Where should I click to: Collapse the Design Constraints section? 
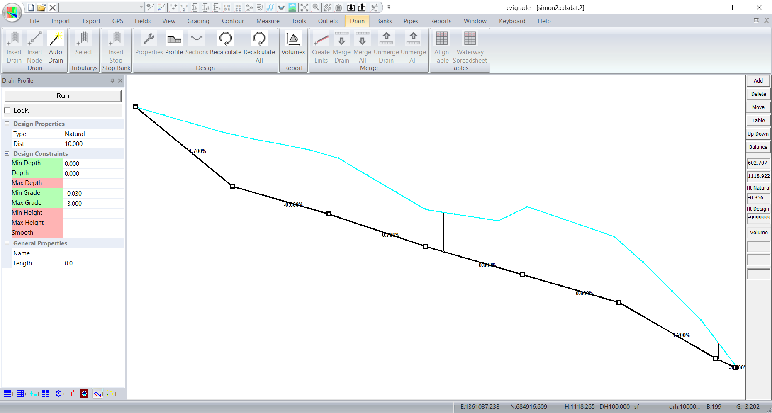coord(7,154)
